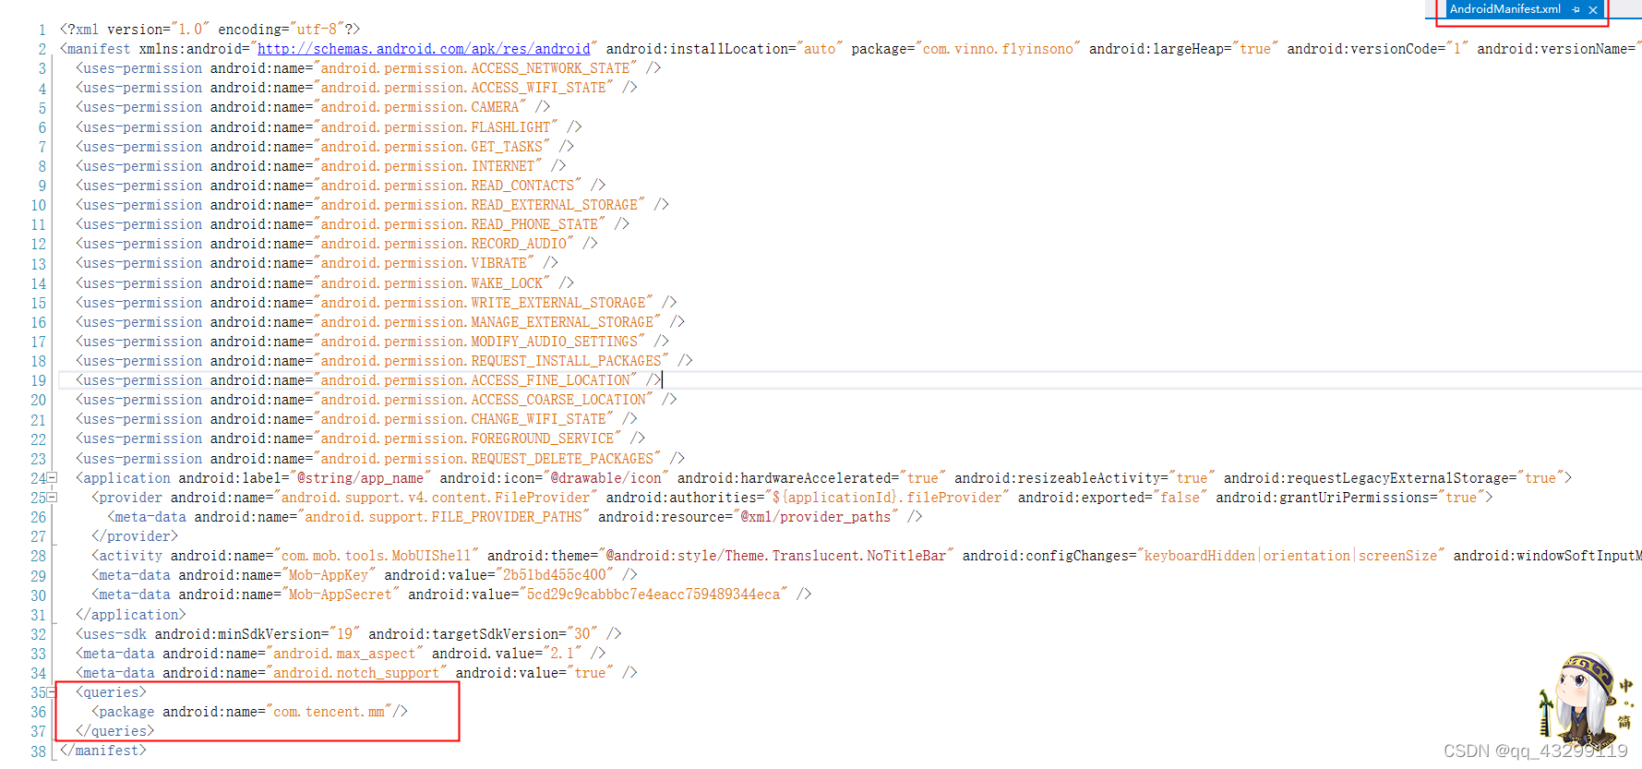Click the CHANGE_WIFI_STATE permission value
1642x769 pixels.
(463, 418)
